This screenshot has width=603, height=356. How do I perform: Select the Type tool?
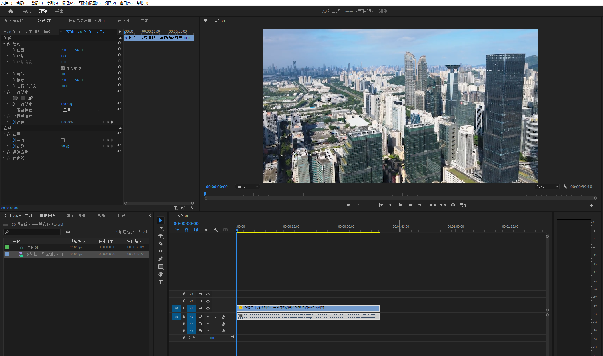pyautogui.click(x=161, y=282)
